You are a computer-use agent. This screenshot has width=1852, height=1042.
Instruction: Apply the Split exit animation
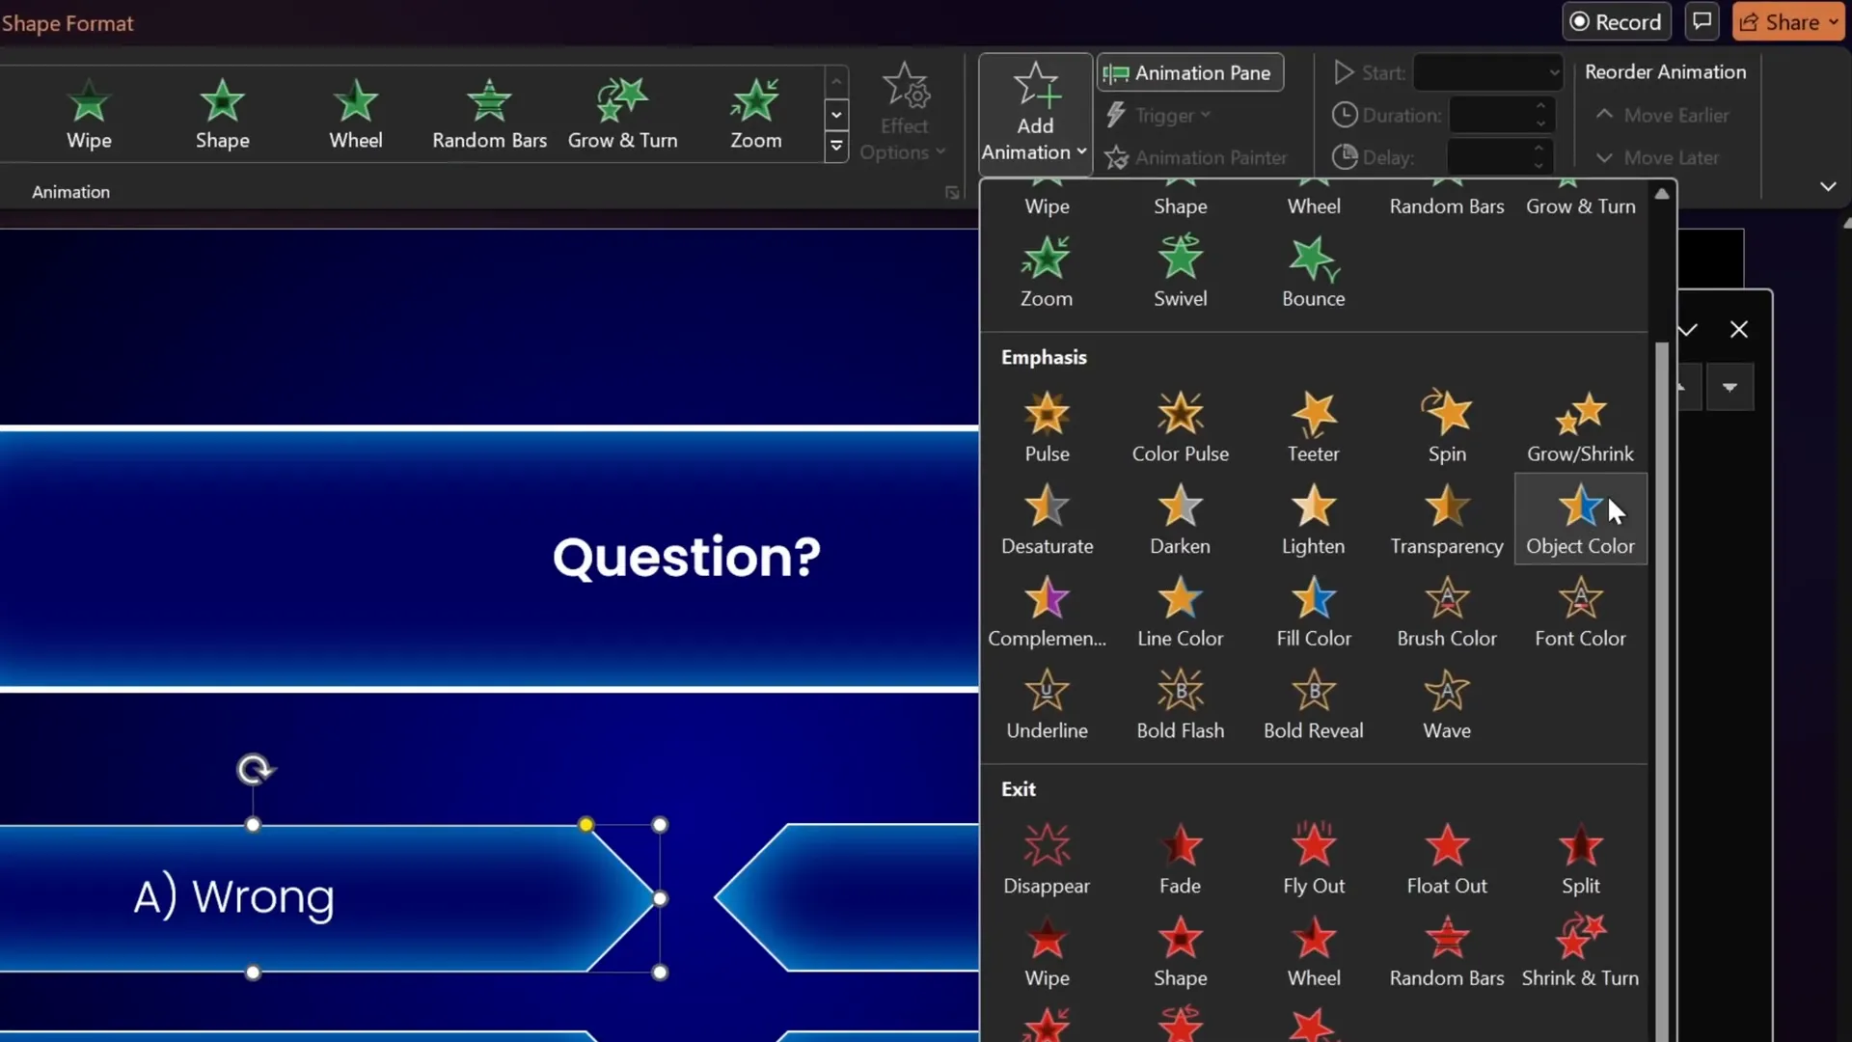(x=1580, y=860)
